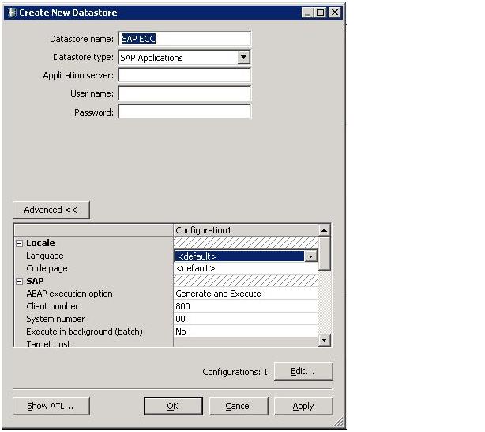Confirm the datastore with OK
485x432 pixels.
(x=173, y=406)
